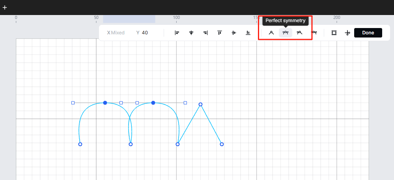Click the leftmost bezier handle square
Viewport: 394px width, 180px height.
[73, 103]
